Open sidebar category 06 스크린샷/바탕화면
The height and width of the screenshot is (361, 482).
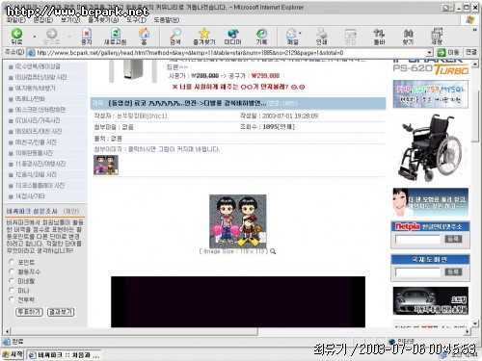tap(40, 110)
